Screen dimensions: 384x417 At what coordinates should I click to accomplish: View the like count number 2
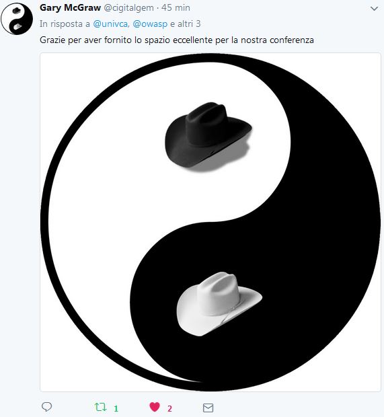coord(169,408)
